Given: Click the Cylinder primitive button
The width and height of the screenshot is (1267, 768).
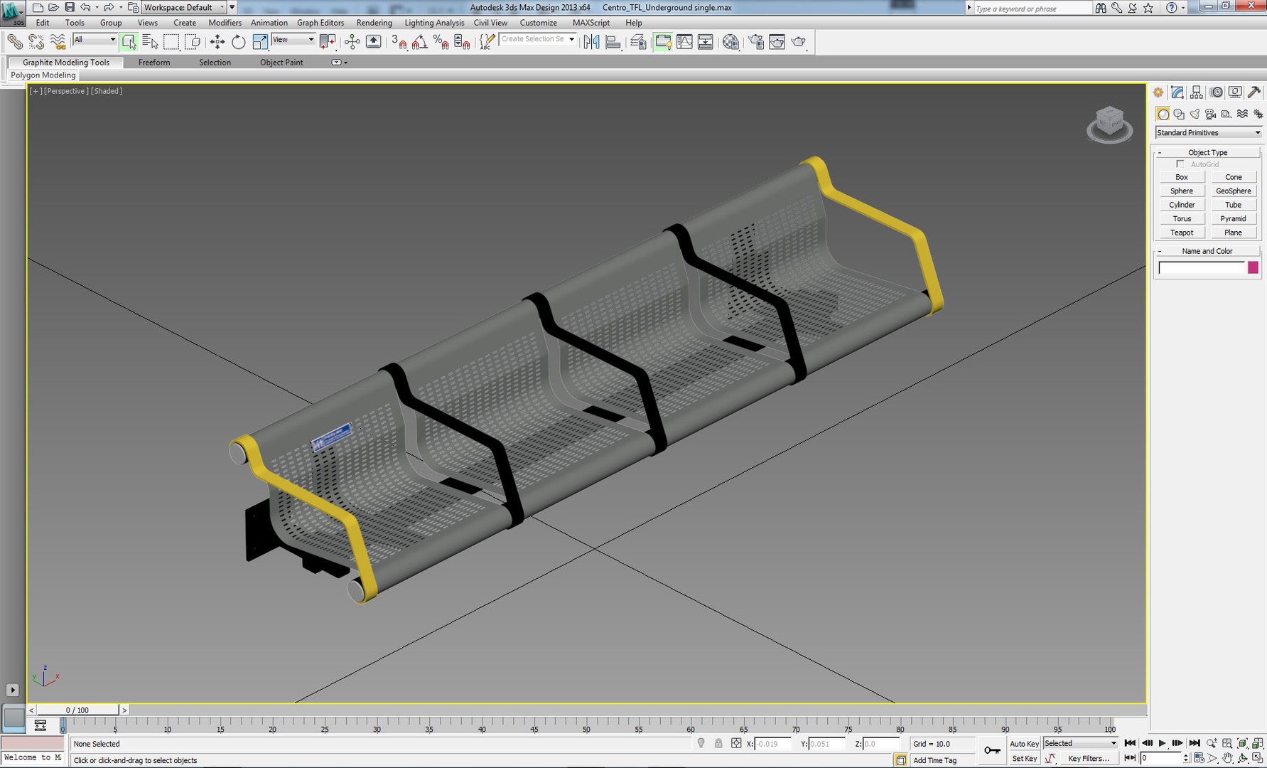Looking at the screenshot, I should (1182, 205).
